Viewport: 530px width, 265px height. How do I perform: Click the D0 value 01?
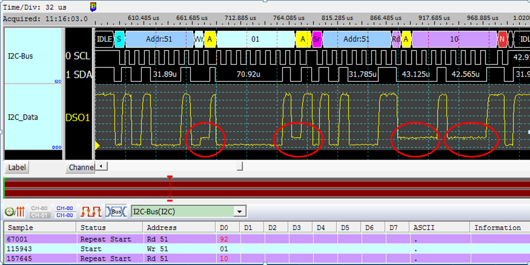(224, 249)
